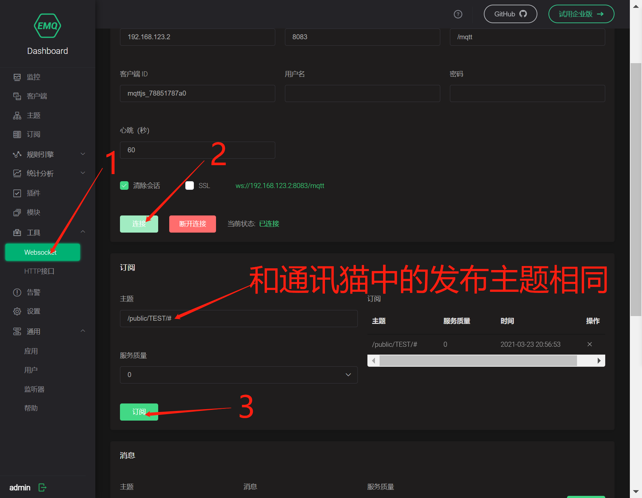Collapse the 通用 menu chevron
This screenshot has height=498, width=642.
[x=83, y=331]
